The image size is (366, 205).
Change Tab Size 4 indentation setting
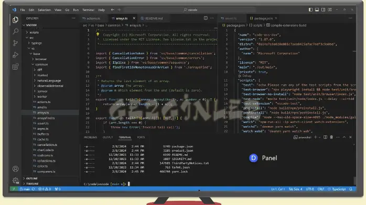(x=295, y=189)
